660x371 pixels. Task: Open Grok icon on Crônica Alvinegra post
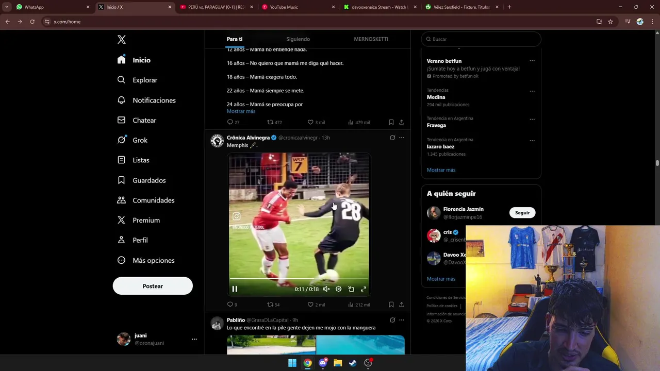pos(392,138)
